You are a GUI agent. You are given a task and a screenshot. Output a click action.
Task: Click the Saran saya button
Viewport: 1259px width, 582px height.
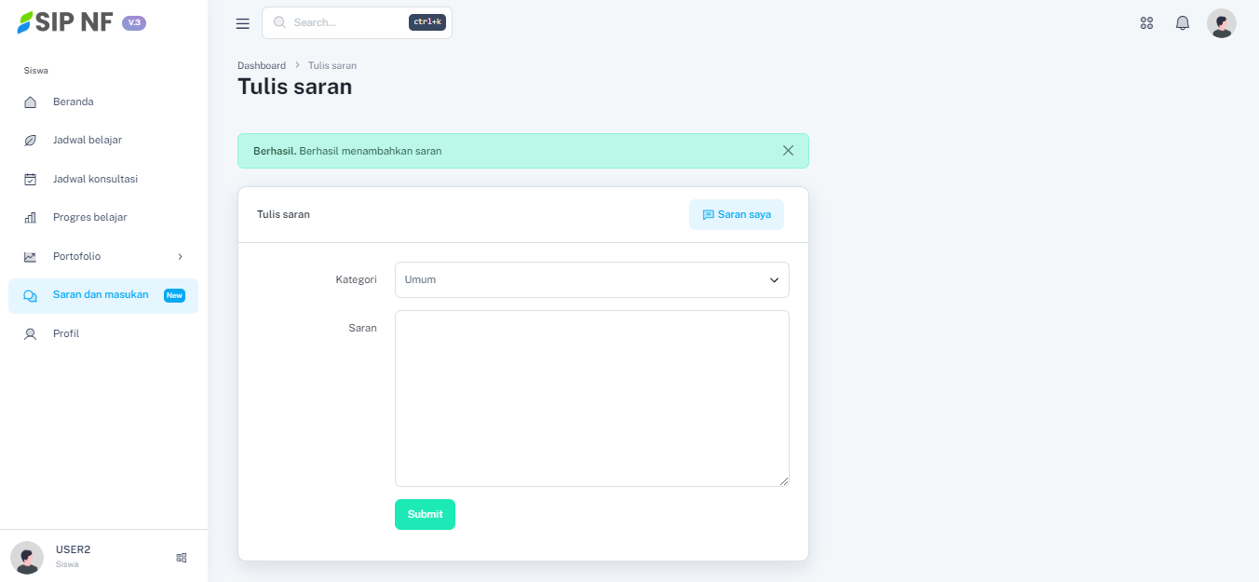(736, 214)
